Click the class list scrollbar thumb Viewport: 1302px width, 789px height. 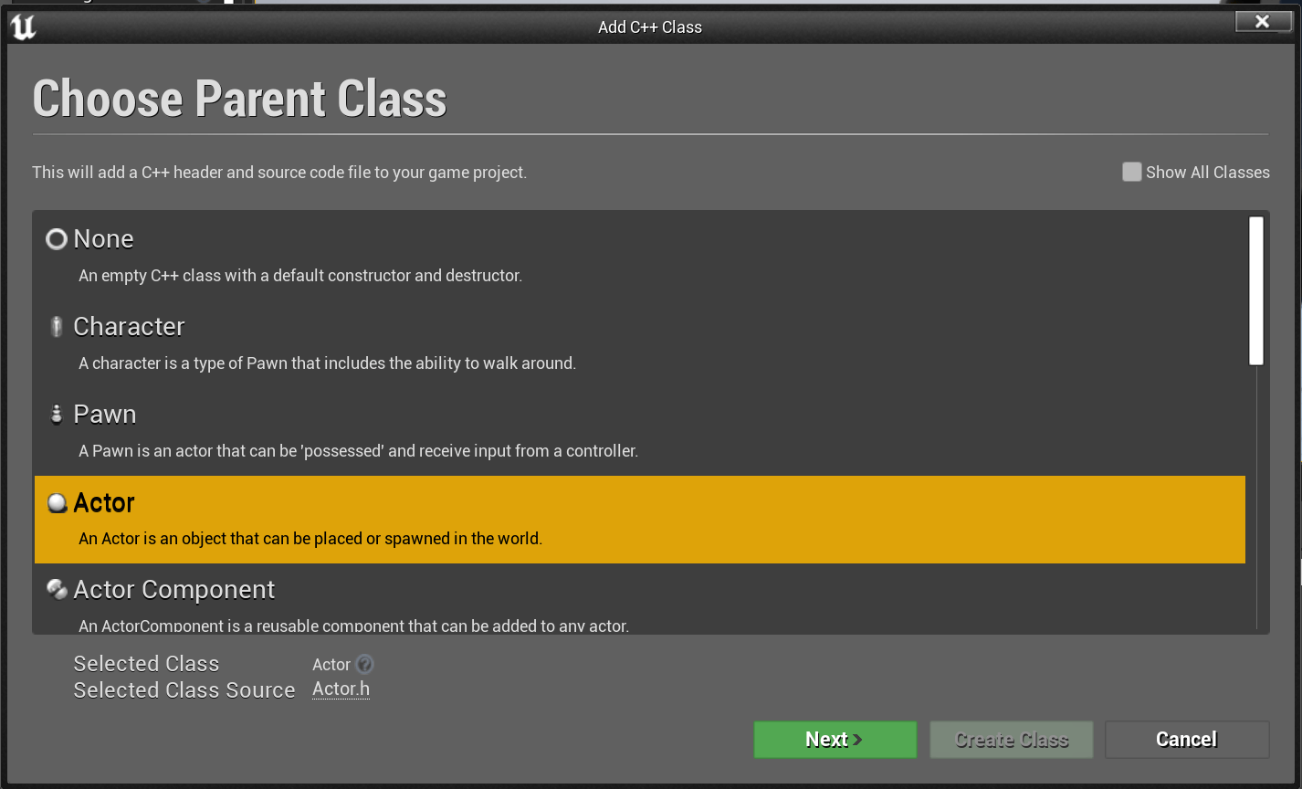[1256, 291]
